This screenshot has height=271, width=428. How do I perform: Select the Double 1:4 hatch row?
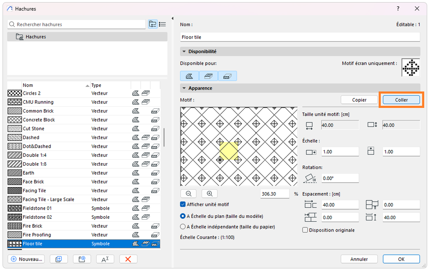point(84,155)
